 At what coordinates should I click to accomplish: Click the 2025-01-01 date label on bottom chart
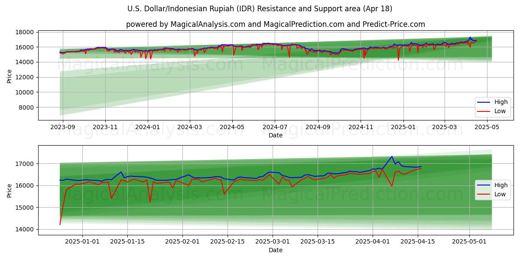pyautogui.click(x=82, y=242)
